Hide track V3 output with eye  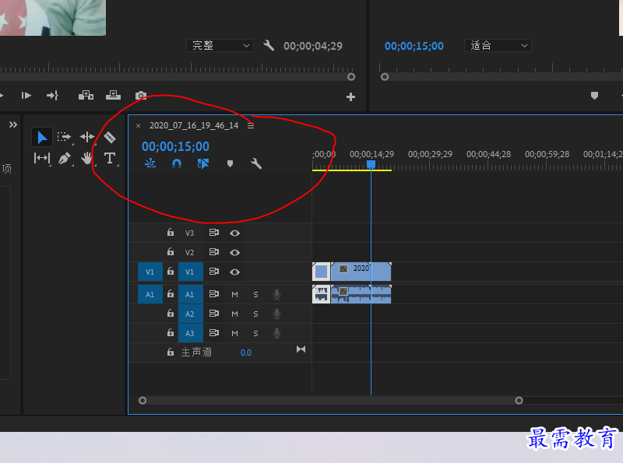[235, 233]
